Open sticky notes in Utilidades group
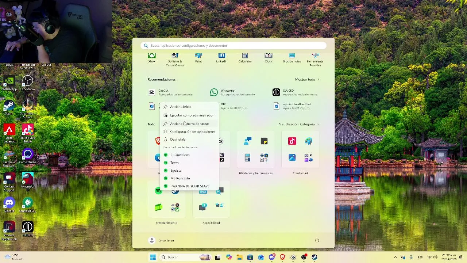Screen dimensions: 467x263 click(264, 141)
